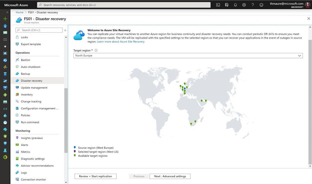Open the Directory and subscription filter icon
The width and height of the screenshot is (312, 184).
click(227, 5)
